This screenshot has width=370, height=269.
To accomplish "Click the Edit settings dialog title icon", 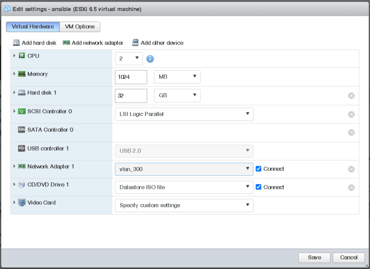I will click(x=7, y=9).
